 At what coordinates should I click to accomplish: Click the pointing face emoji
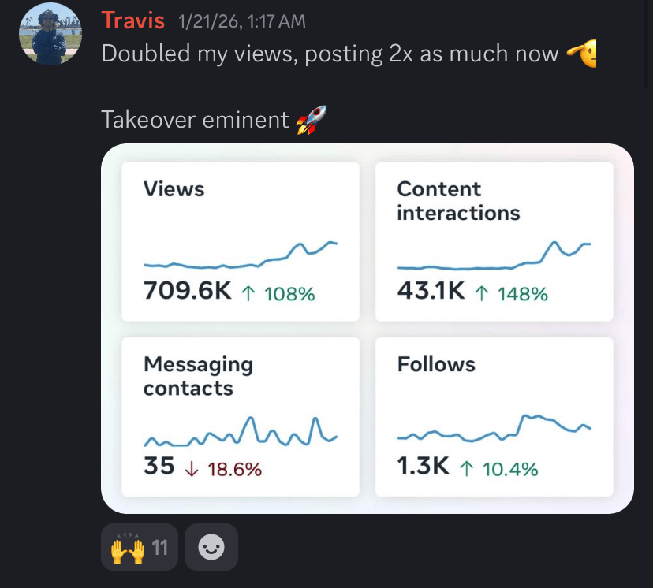tap(581, 54)
